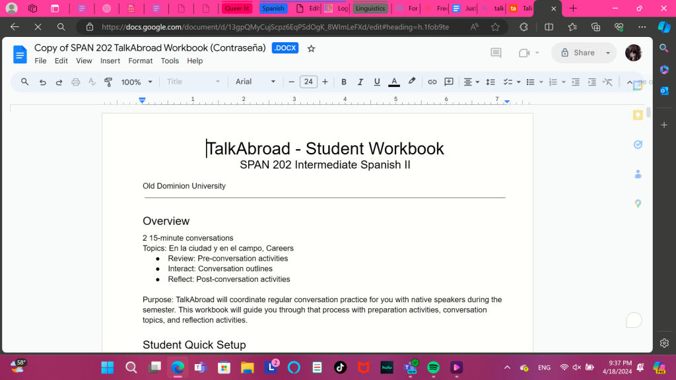Switch to the Queer lit browser tab
The height and width of the screenshot is (380, 676).
237,8
